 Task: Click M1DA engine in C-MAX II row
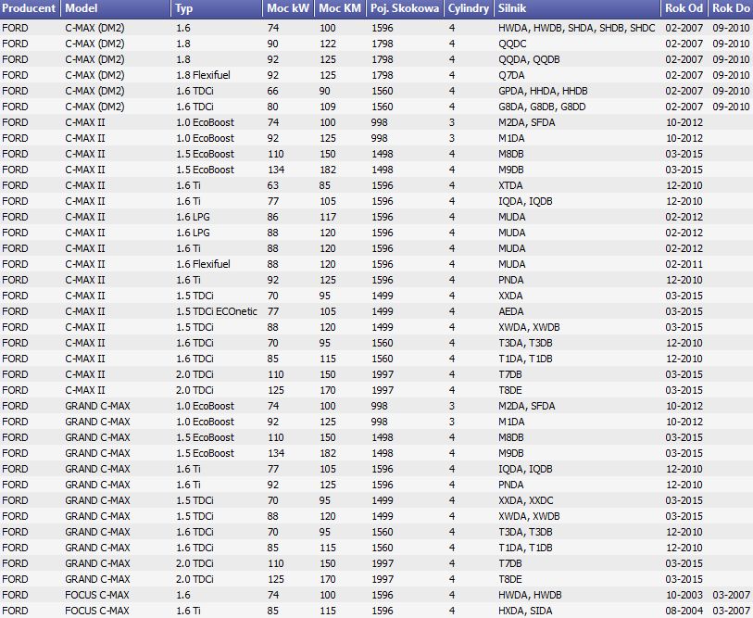tap(511, 138)
